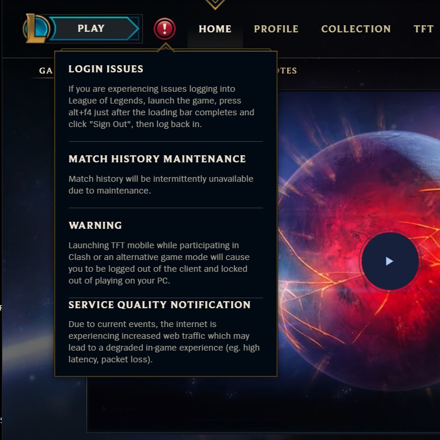Image resolution: width=440 pixels, height=440 pixels.
Task: Click the WARNING notice heading
Action: 95,225
